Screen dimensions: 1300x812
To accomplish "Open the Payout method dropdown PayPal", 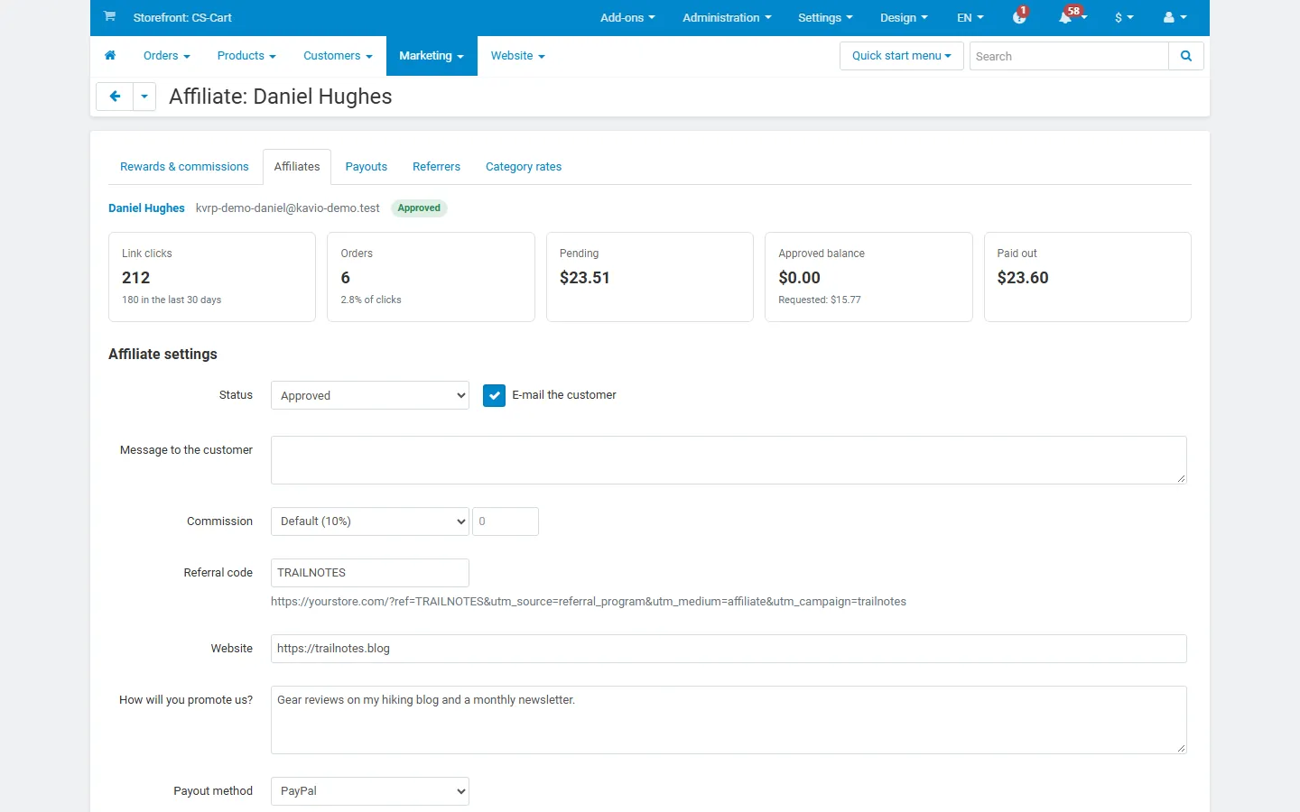I will pyautogui.click(x=370, y=791).
